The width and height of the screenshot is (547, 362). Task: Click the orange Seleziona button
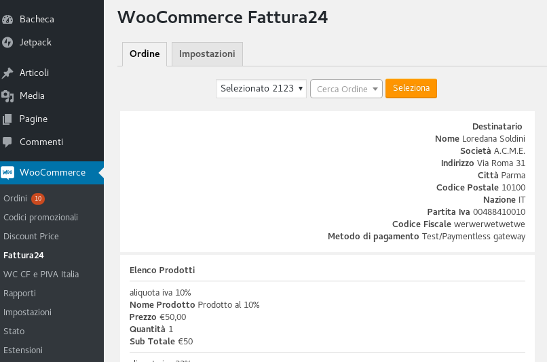click(x=411, y=88)
